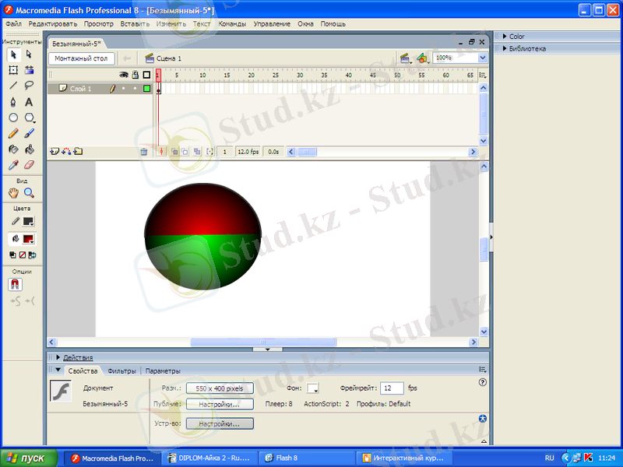This screenshot has height=467, width=623.
Task: Expand the Библиотека panel
Action: tap(526, 48)
